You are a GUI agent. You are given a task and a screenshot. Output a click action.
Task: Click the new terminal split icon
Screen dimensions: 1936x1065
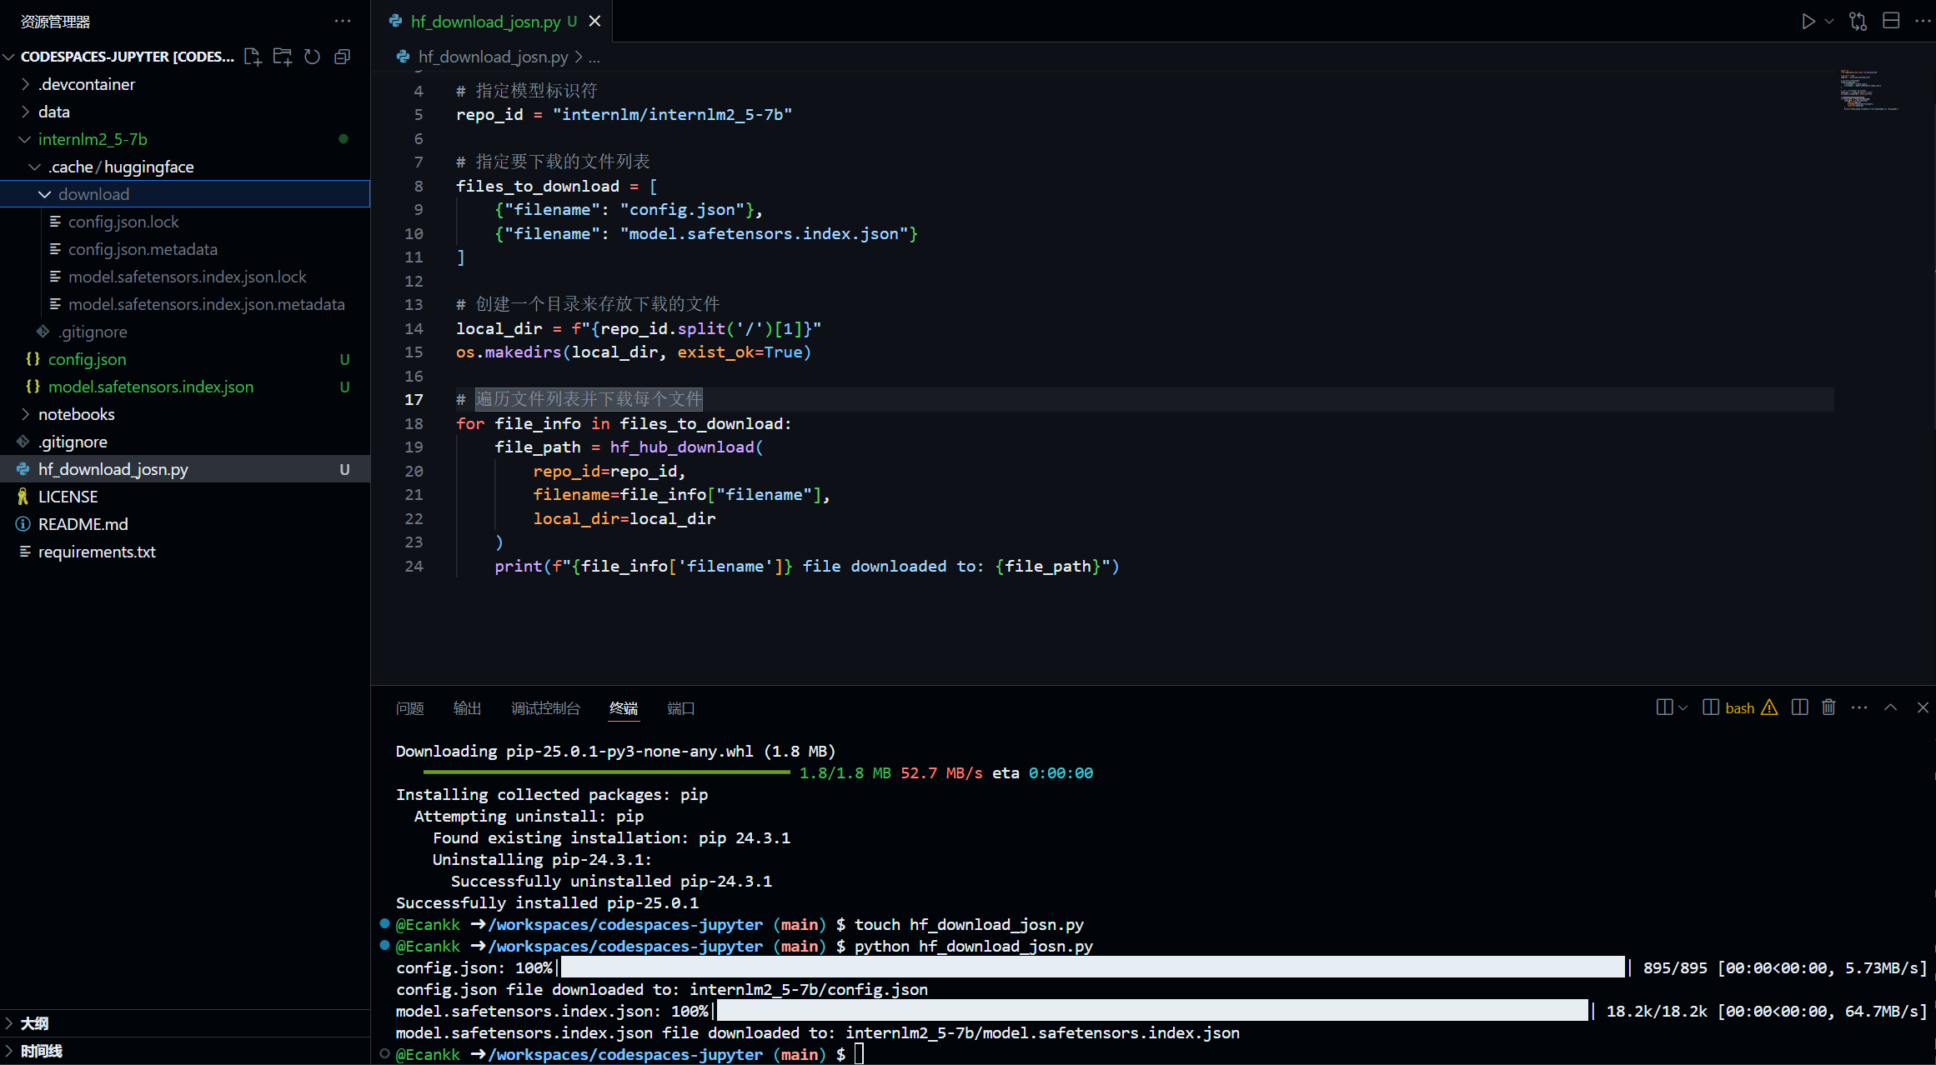pos(1664,707)
